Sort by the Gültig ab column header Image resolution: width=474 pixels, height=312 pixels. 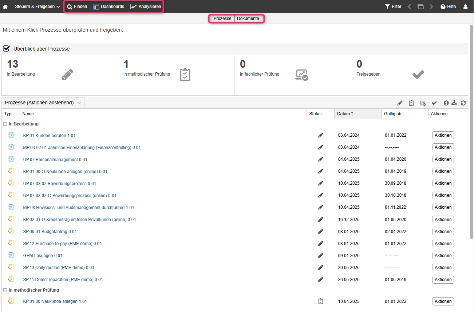(404, 114)
